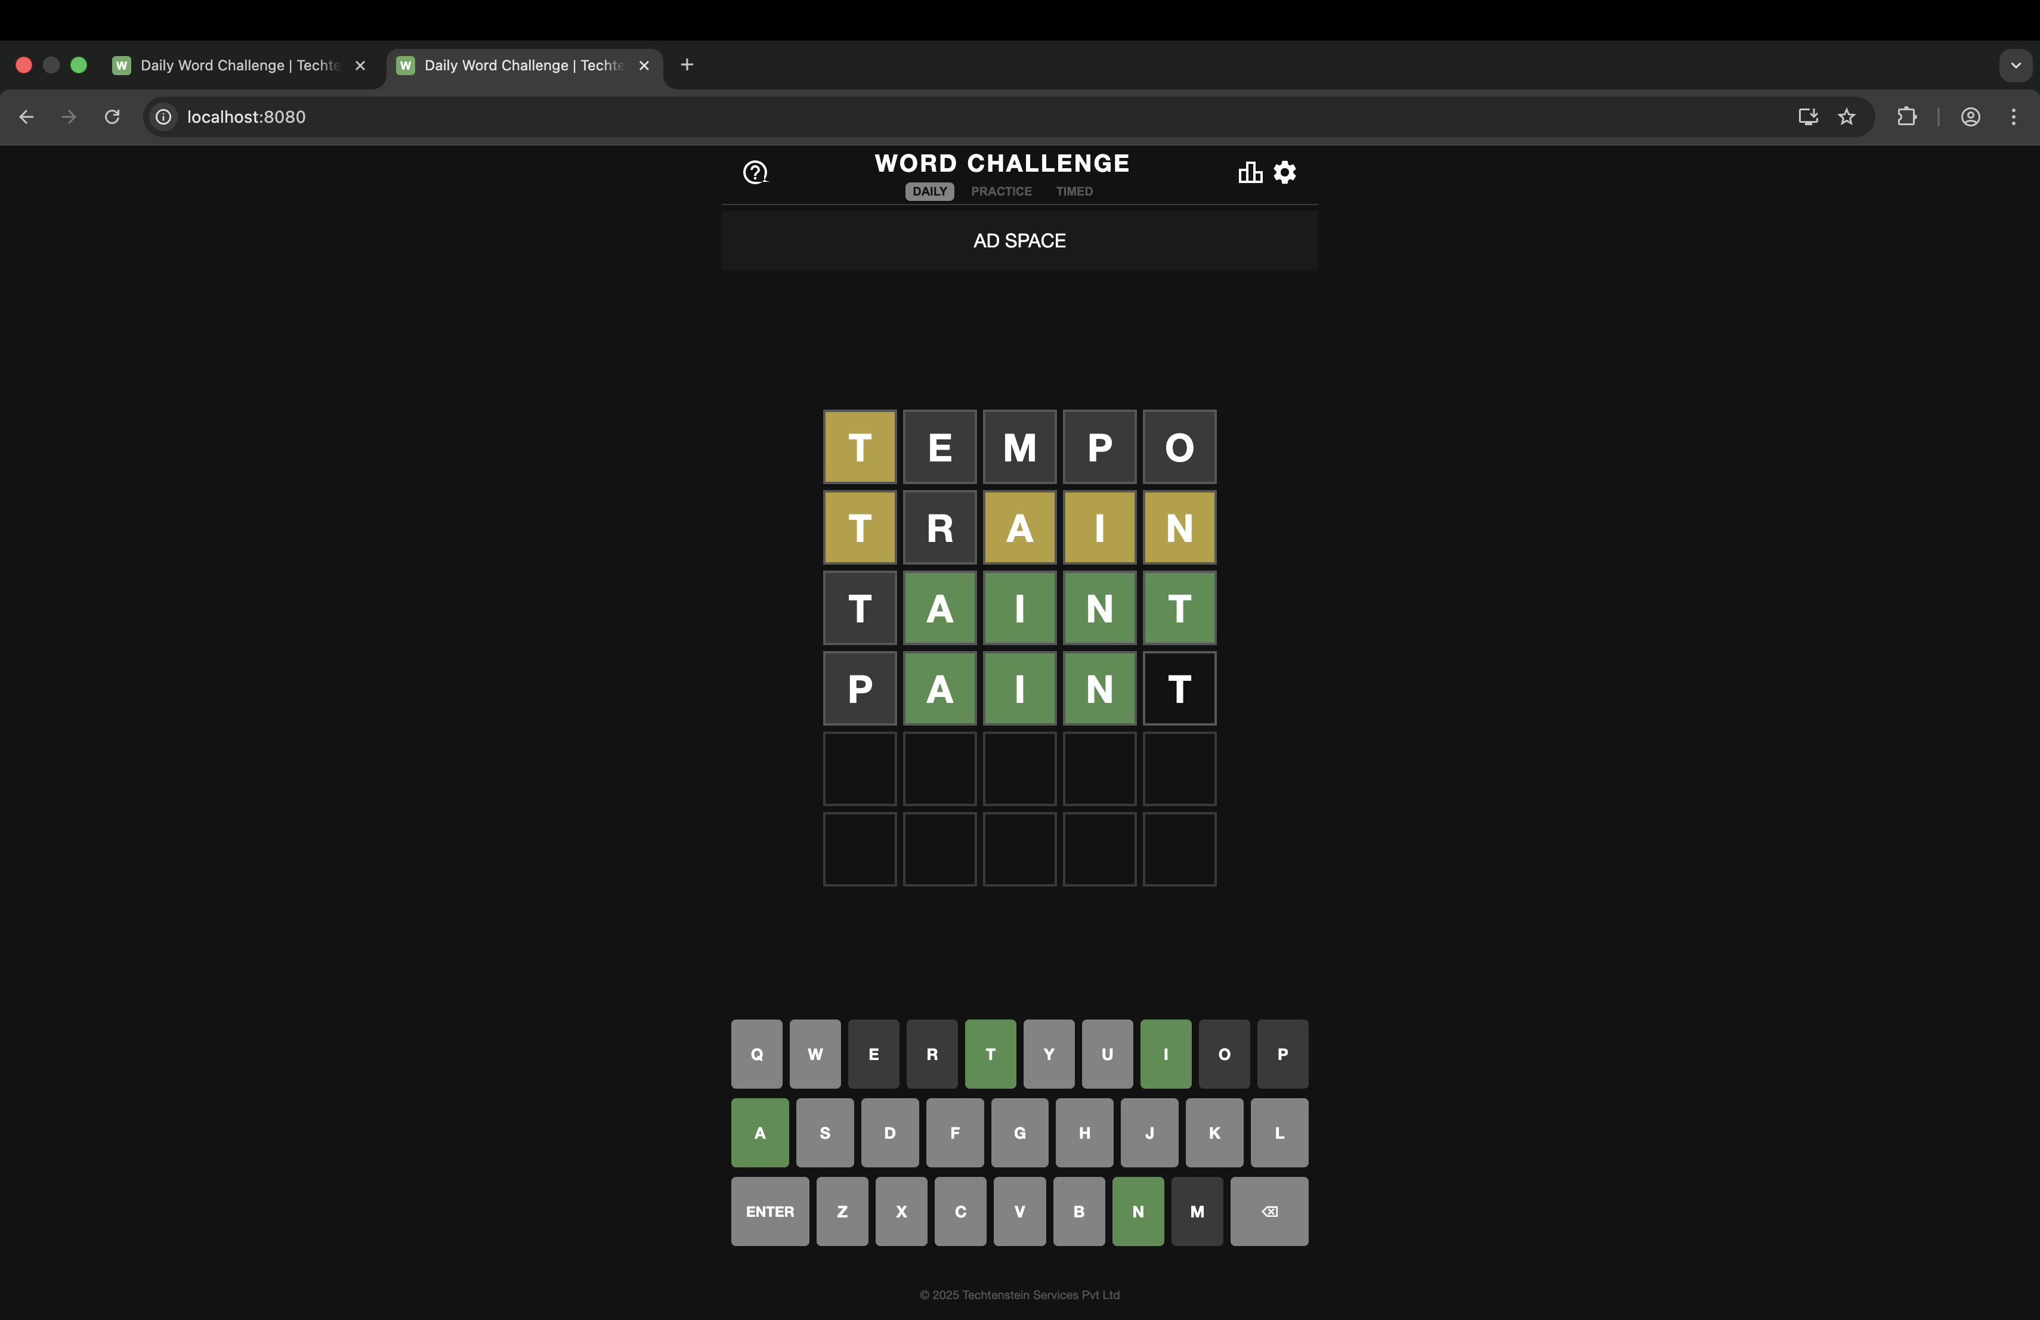
Task: Switch to the first Daily Word Challenge tab
Action: click(x=231, y=65)
